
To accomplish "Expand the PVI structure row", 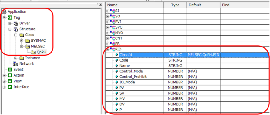I will click(x=108, y=22).
